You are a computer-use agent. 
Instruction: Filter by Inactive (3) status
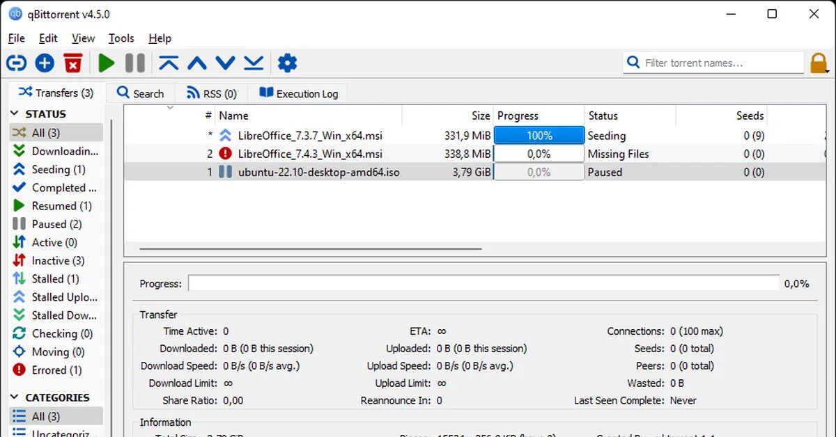coord(56,260)
